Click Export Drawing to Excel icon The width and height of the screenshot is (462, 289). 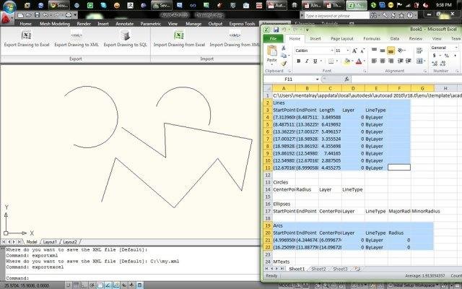(x=27, y=35)
